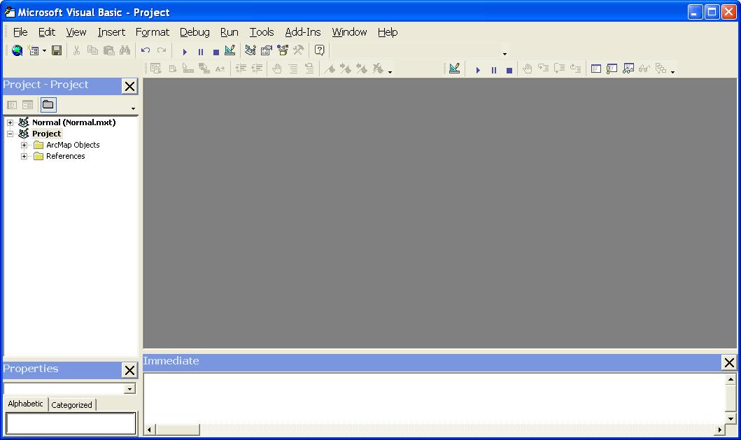741x440 pixels.
Task: Click the Immediate window scroll down arrow
Action: click(731, 419)
